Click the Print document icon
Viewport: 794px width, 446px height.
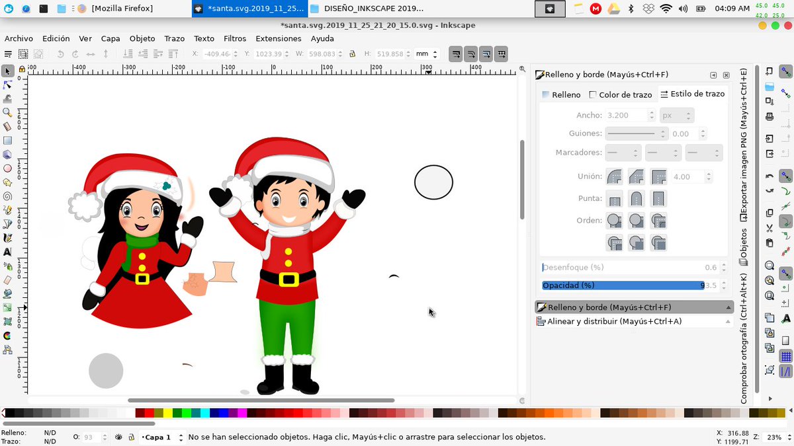pyautogui.click(x=770, y=116)
